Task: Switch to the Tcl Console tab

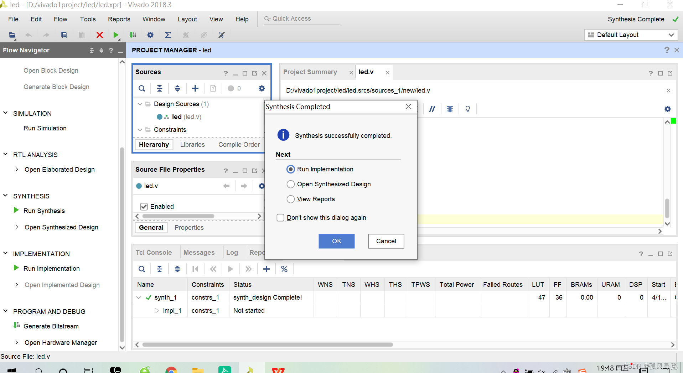Action: (x=154, y=253)
